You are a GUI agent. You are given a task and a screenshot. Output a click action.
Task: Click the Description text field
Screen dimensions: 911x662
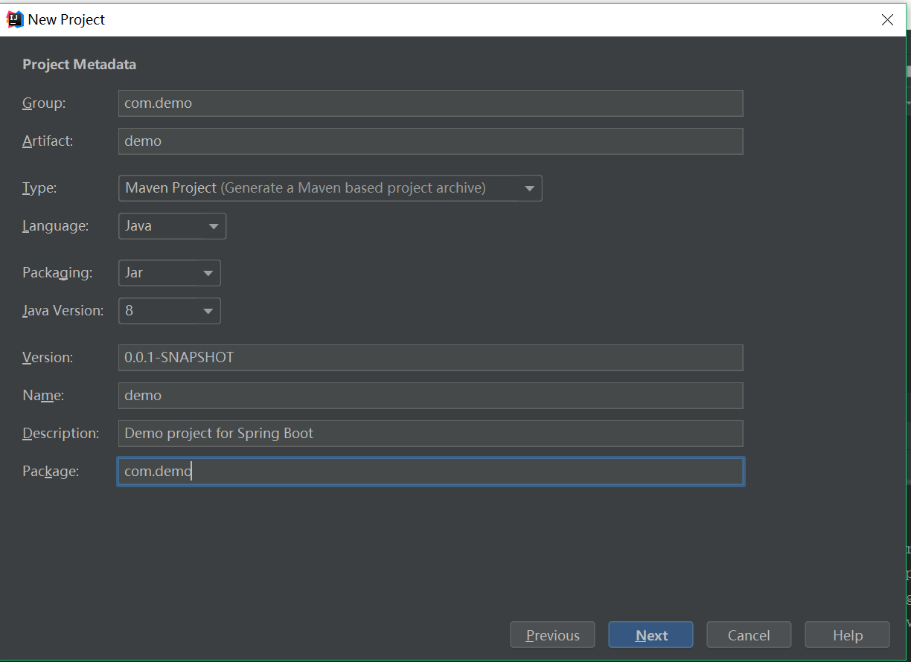(x=430, y=434)
